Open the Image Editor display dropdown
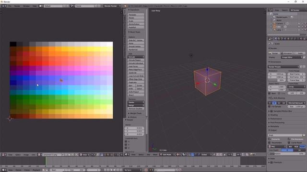This screenshot has height=172, width=307. coord(292,57)
